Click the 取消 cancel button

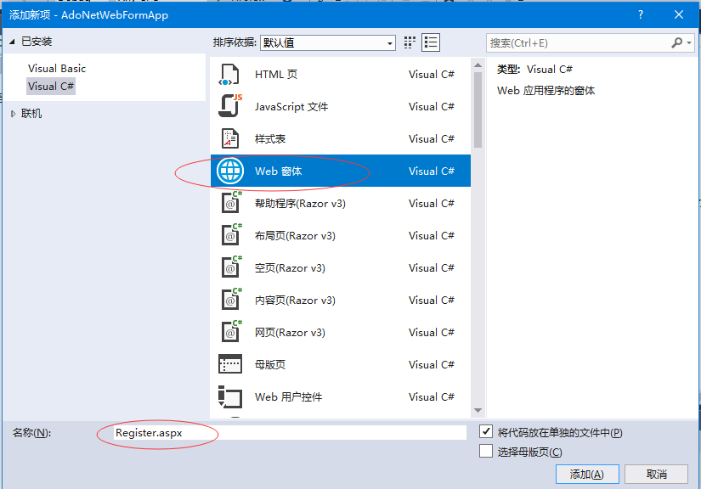click(x=656, y=474)
